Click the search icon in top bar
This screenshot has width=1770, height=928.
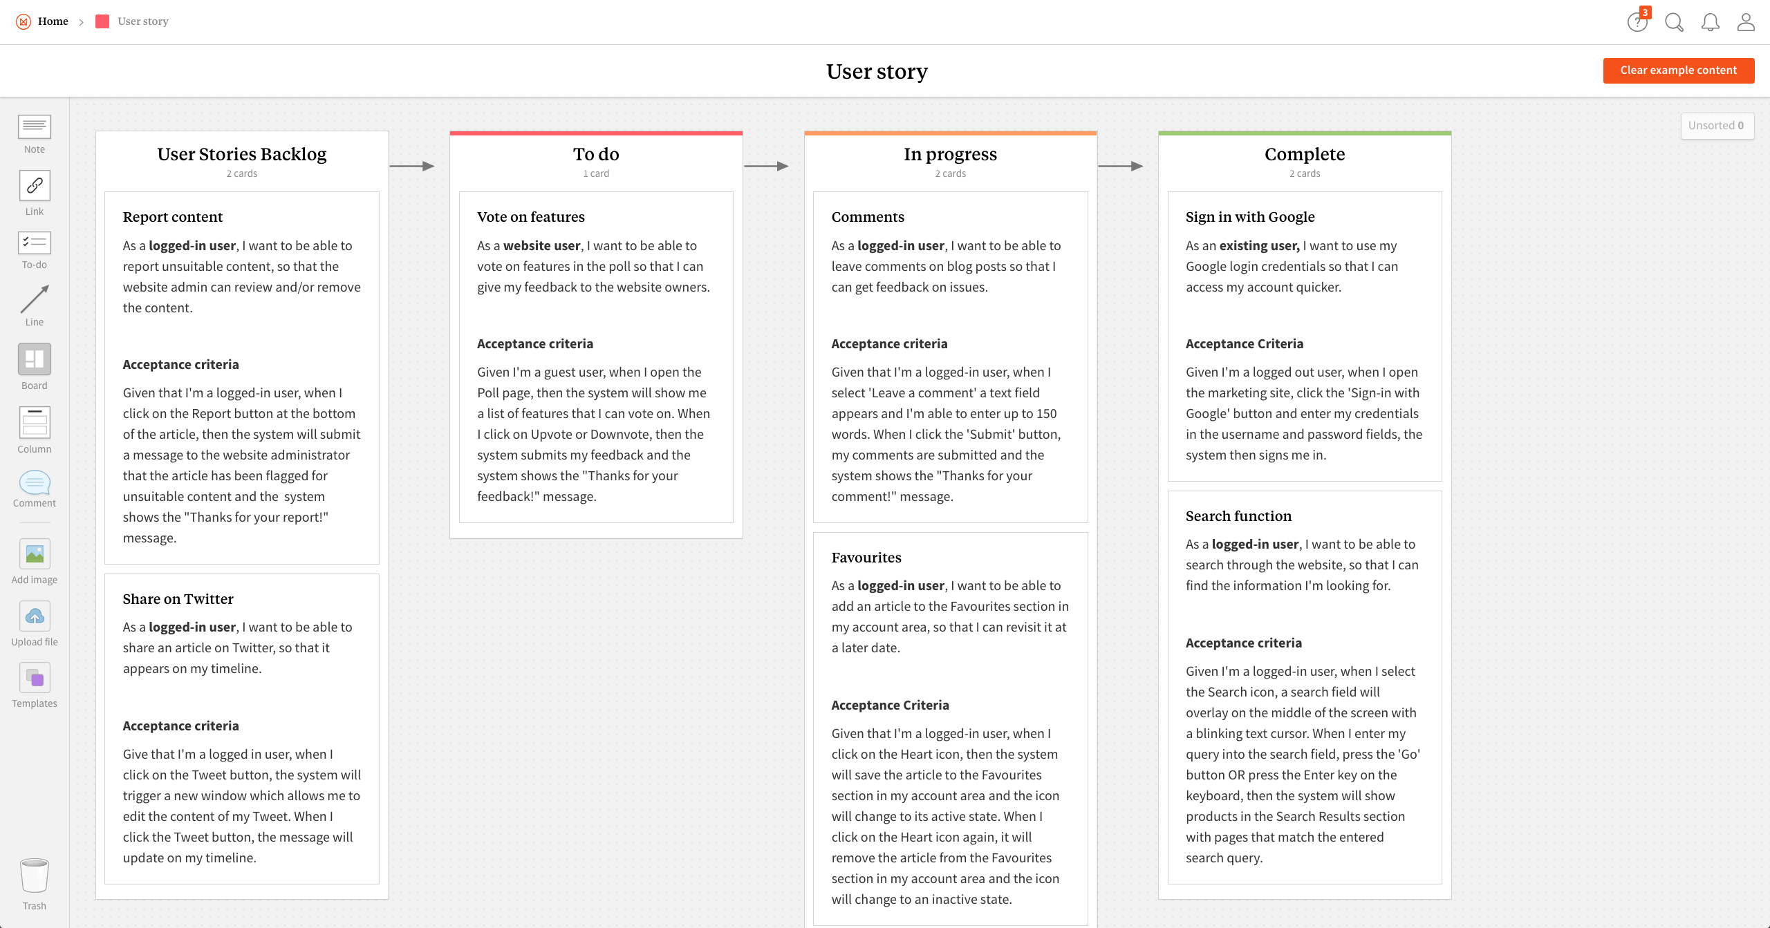(x=1674, y=21)
